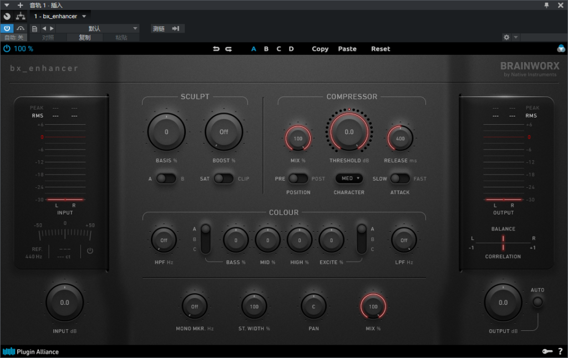Image resolution: width=568 pixels, height=358 pixels.
Task: Click the PAN knob
Action: (314, 306)
